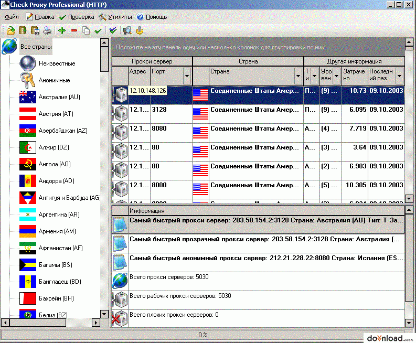Click the Прокси сервер group header

tap(152, 61)
